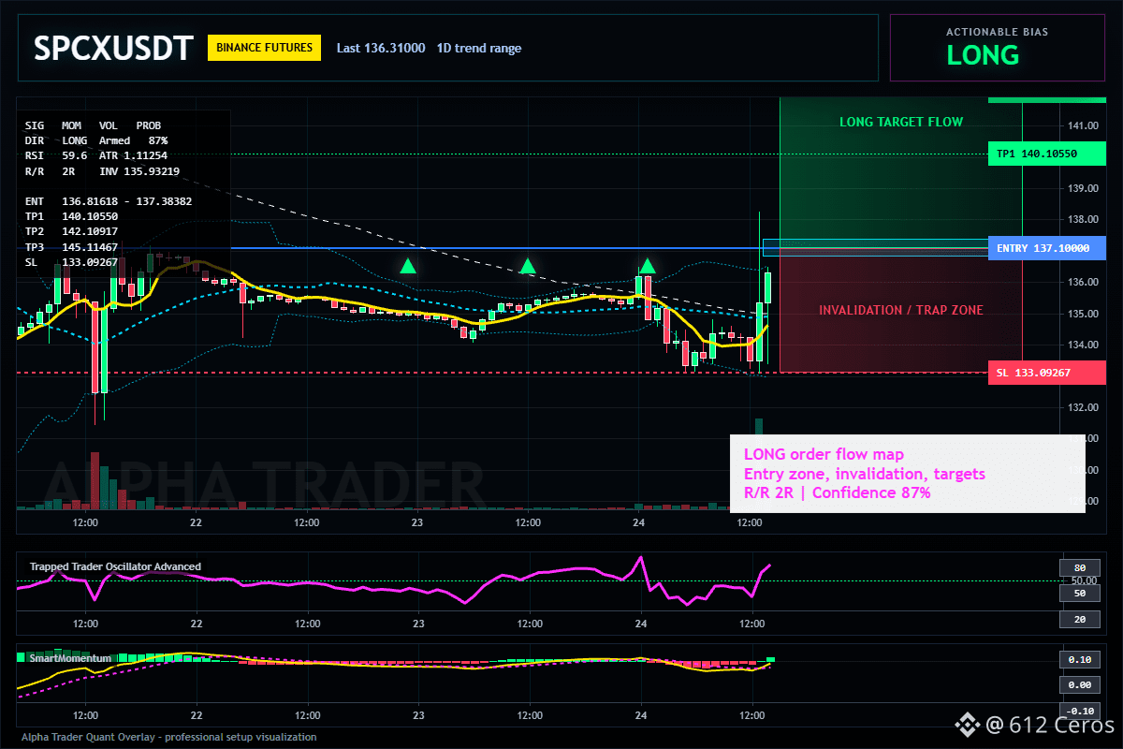
Task: Click the 135.00 price axis label
Action: click(1084, 314)
